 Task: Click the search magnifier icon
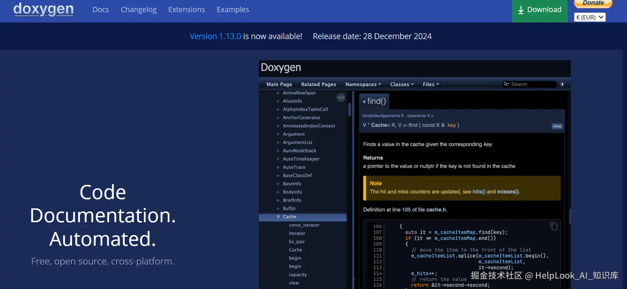(506, 84)
